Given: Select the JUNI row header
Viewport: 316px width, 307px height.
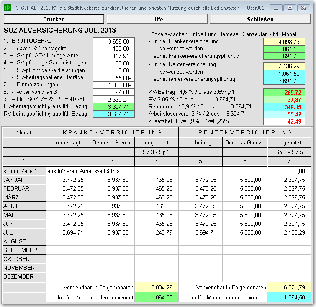Looking at the screenshot, I should [24, 224].
